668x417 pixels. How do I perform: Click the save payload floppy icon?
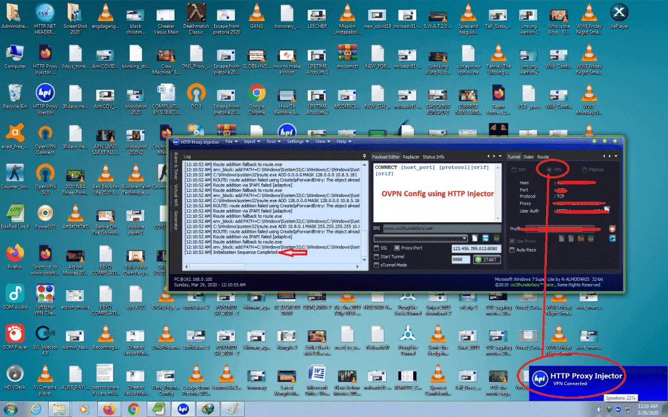click(x=486, y=238)
